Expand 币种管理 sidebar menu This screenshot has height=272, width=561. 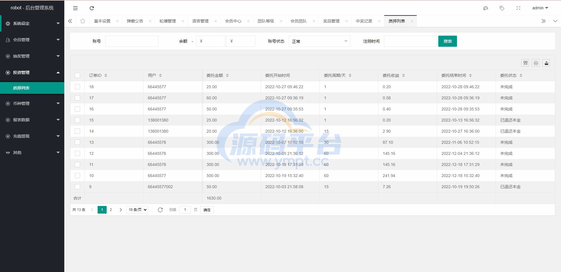click(x=32, y=103)
